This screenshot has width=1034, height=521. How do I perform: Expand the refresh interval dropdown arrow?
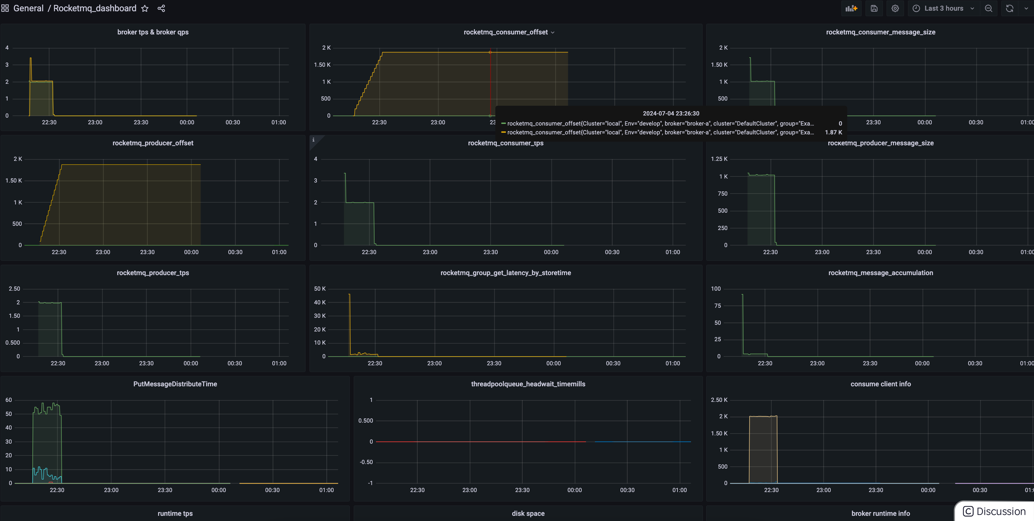click(1026, 9)
